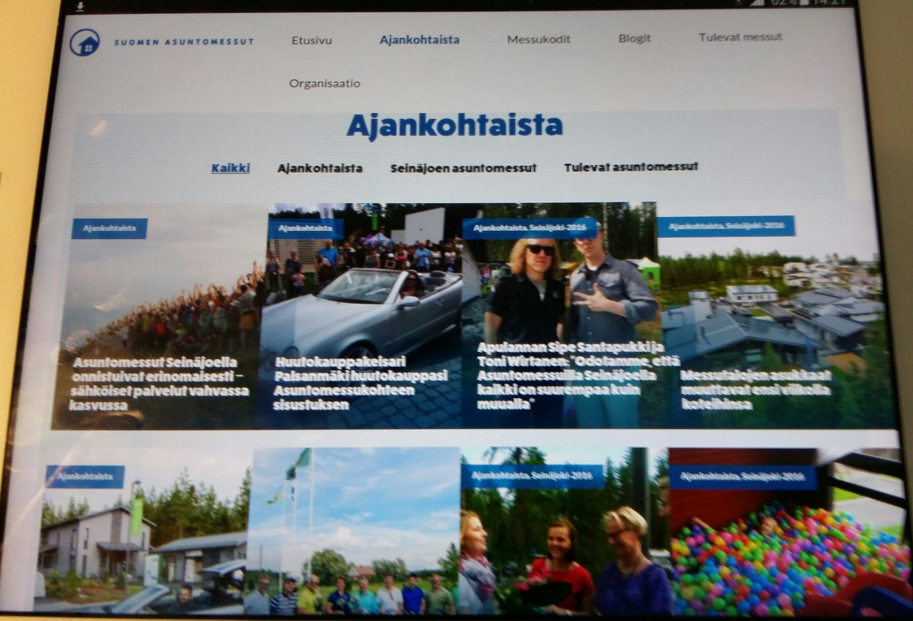Click the Organisaatio menu link
Viewport: 913px width, 621px height.
click(325, 83)
